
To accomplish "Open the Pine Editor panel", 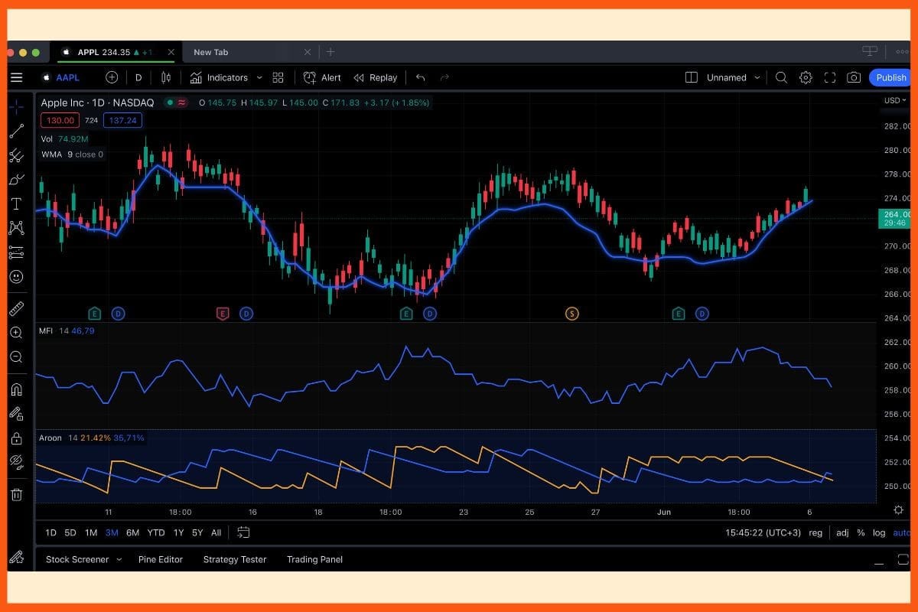I will [161, 559].
